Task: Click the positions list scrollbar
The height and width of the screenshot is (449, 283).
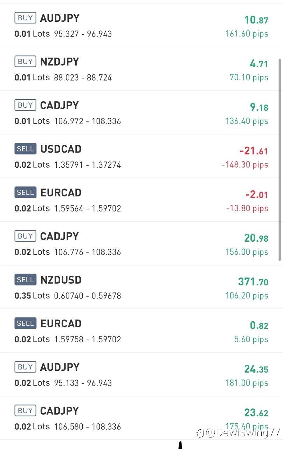Action: click(279, 160)
